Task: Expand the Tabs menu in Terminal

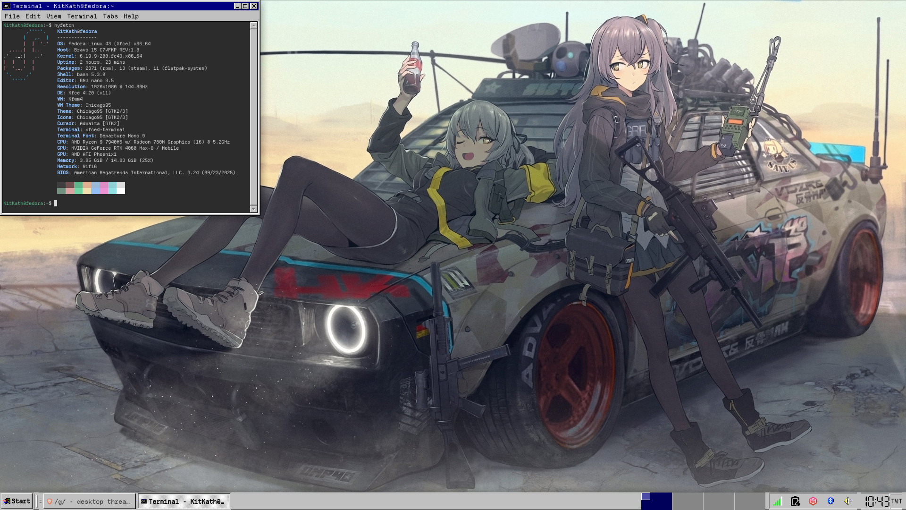Action: point(110,16)
